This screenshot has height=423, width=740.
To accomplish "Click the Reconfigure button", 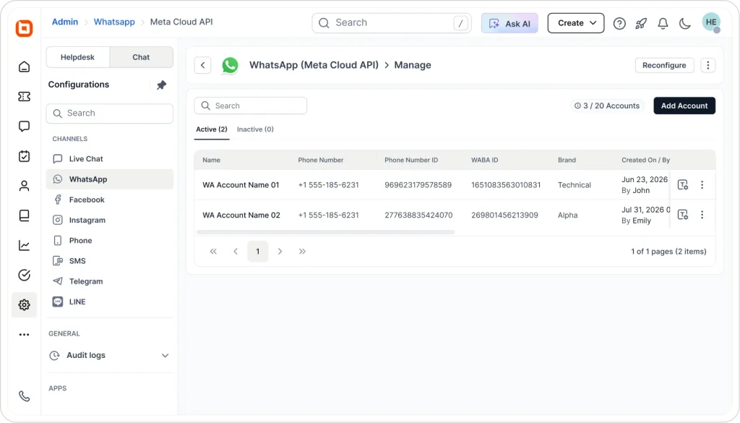I will [664, 65].
